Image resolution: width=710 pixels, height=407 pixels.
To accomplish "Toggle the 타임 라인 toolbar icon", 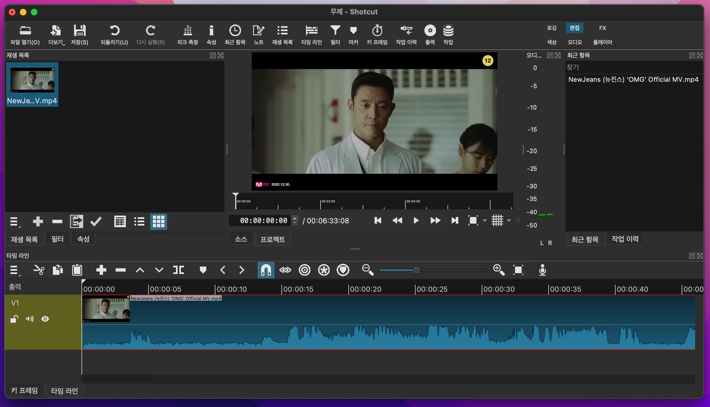I will click(311, 35).
